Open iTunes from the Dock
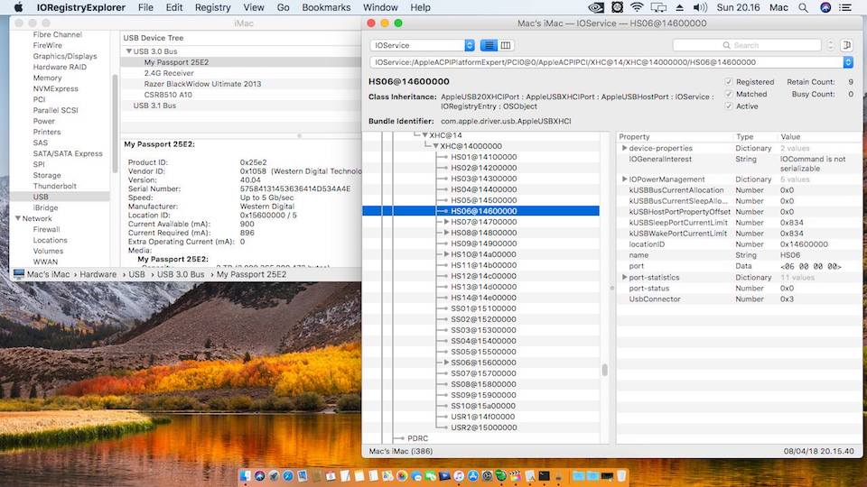This screenshot has width=867, height=487. 459,475
